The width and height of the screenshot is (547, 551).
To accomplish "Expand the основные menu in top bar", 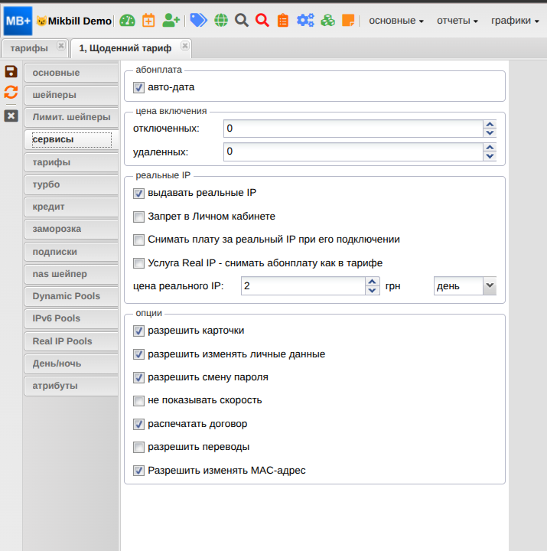I will [x=396, y=21].
